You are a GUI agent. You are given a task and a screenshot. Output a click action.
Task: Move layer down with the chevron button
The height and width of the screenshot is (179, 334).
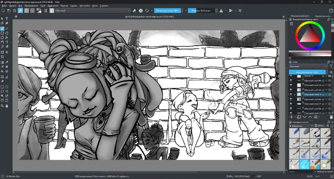point(304,117)
